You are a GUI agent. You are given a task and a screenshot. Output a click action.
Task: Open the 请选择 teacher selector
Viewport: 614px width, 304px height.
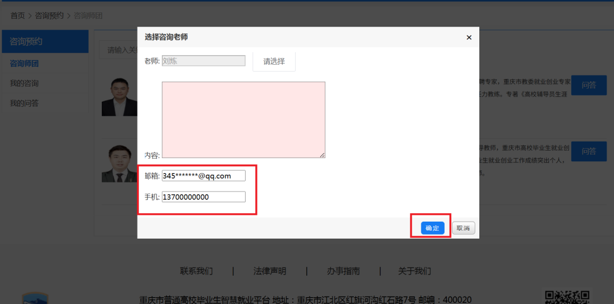tap(274, 61)
